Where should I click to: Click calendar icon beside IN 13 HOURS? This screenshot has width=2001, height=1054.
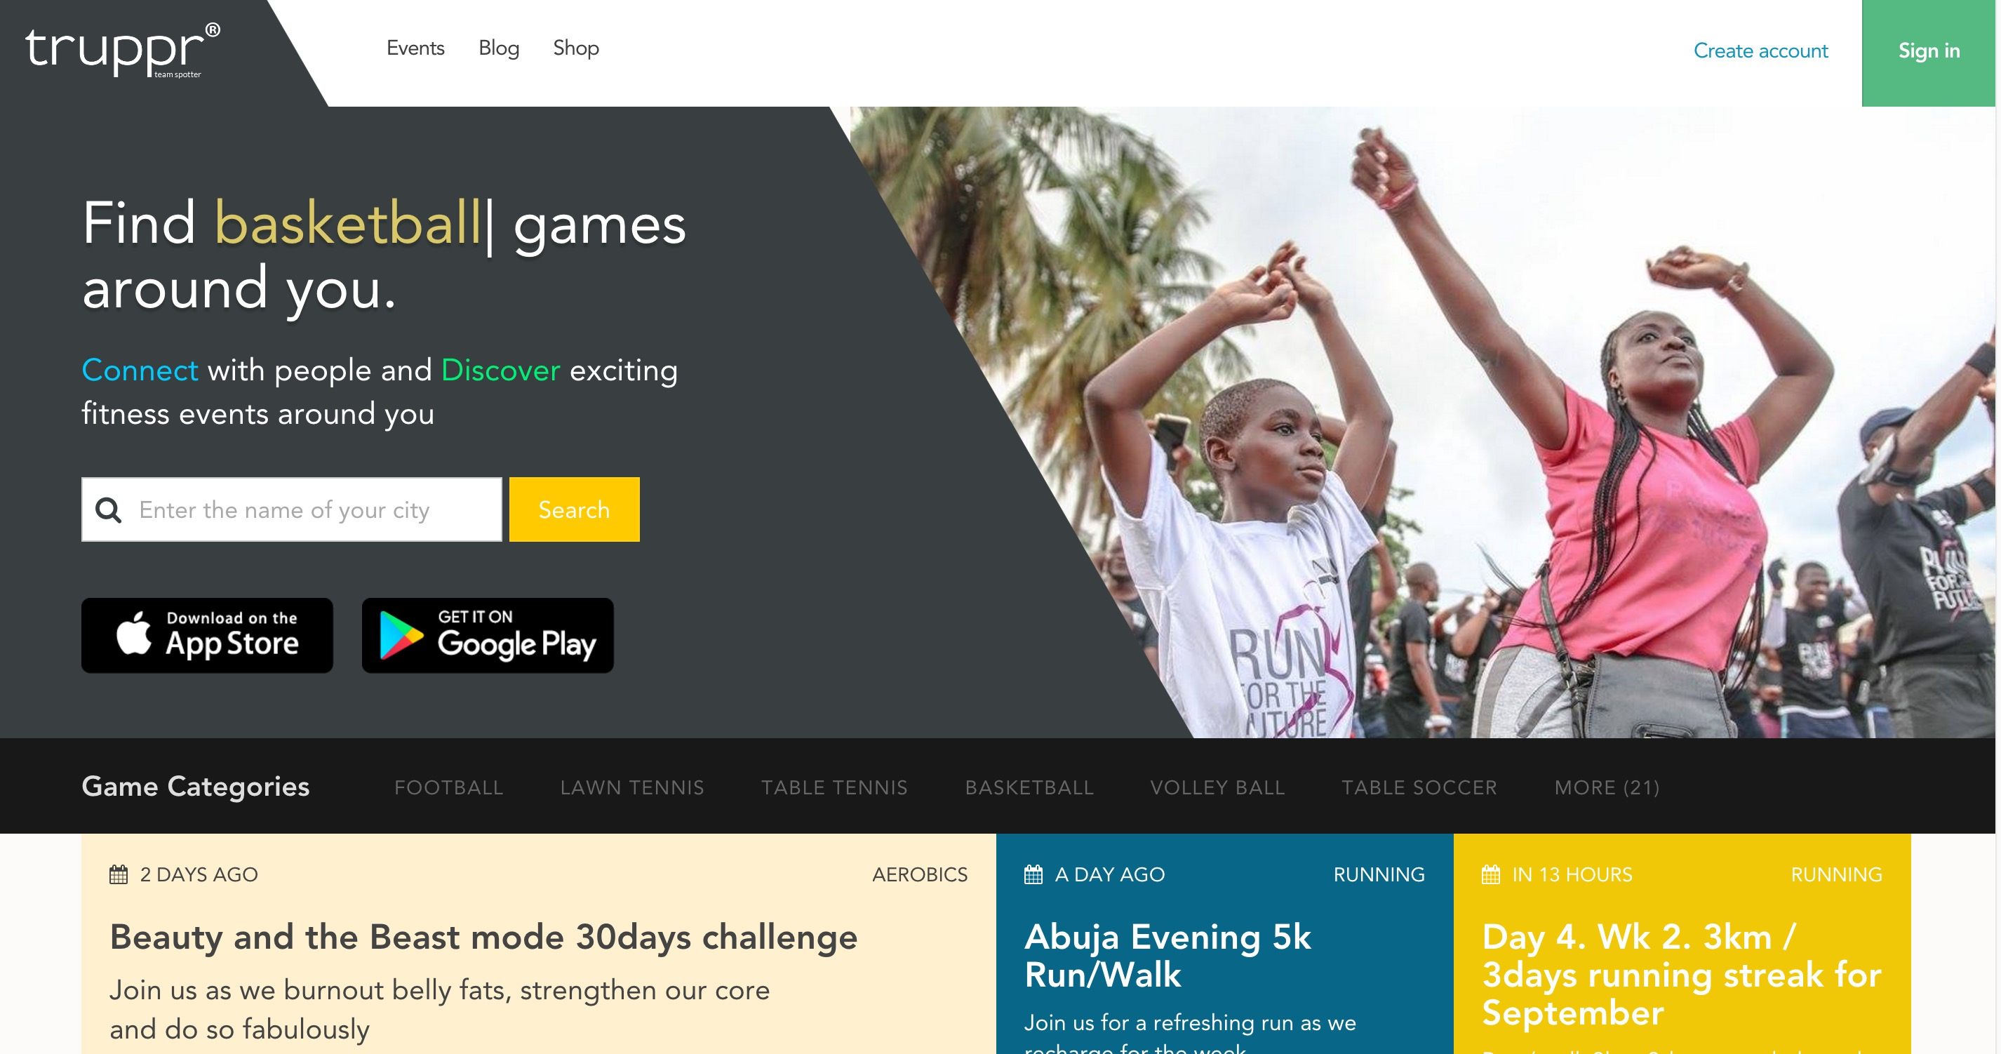click(x=1491, y=874)
